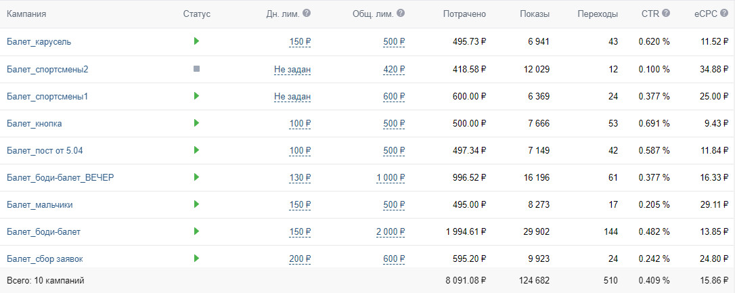Click help icon next to Дн. лим. header

pyautogui.click(x=307, y=14)
